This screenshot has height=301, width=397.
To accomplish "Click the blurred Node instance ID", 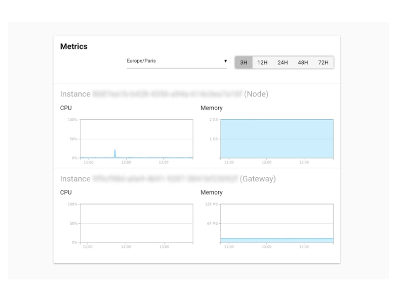I will 167,94.
